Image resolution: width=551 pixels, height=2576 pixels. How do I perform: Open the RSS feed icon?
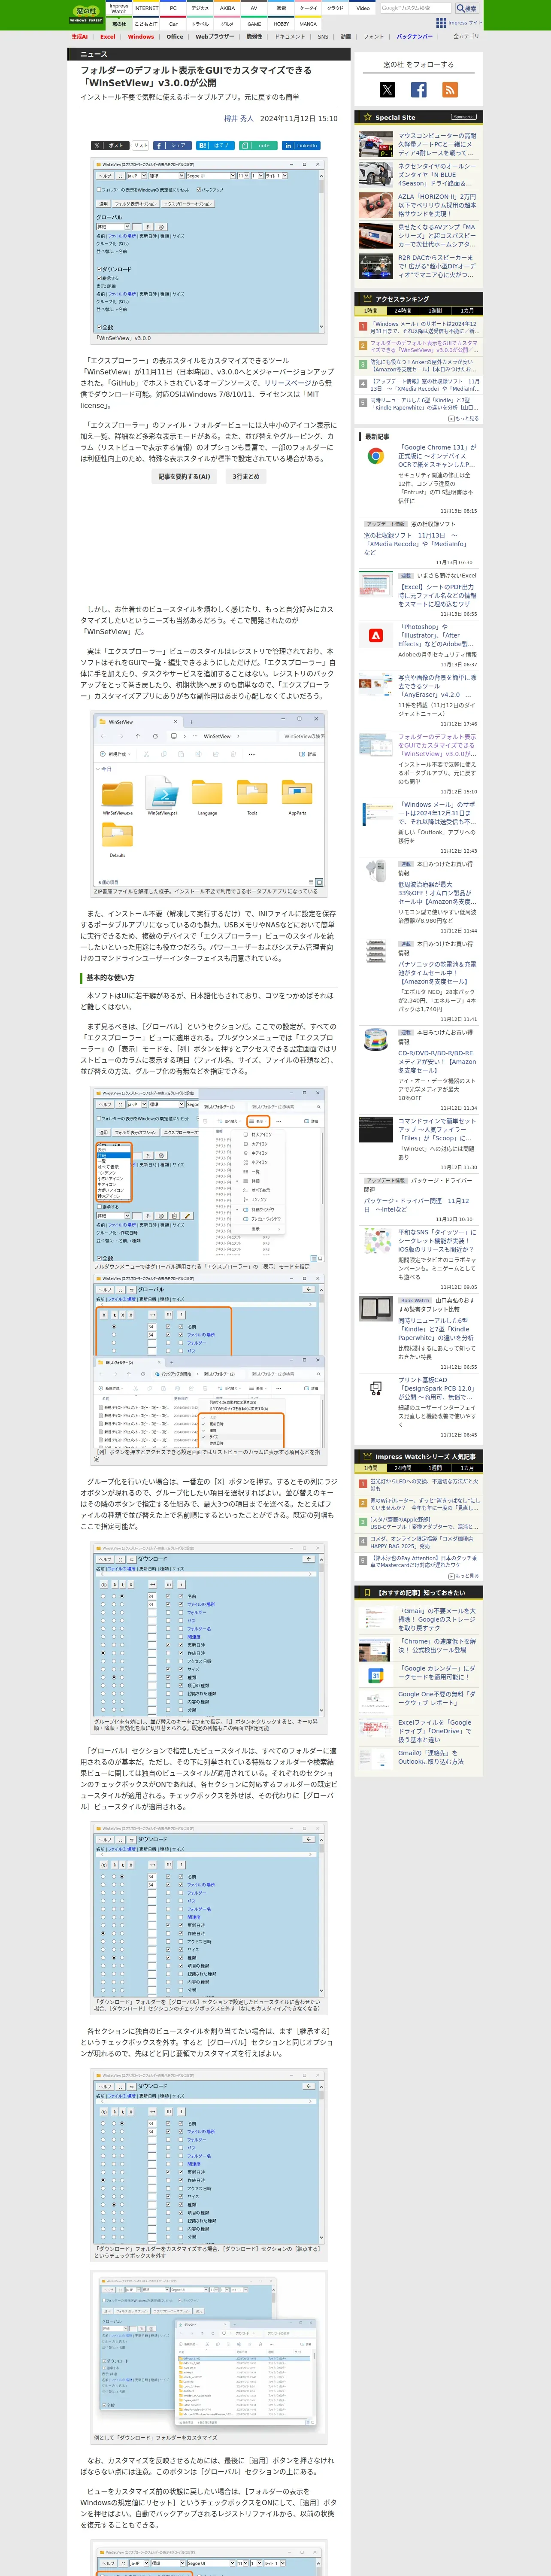pyautogui.click(x=450, y=90)
